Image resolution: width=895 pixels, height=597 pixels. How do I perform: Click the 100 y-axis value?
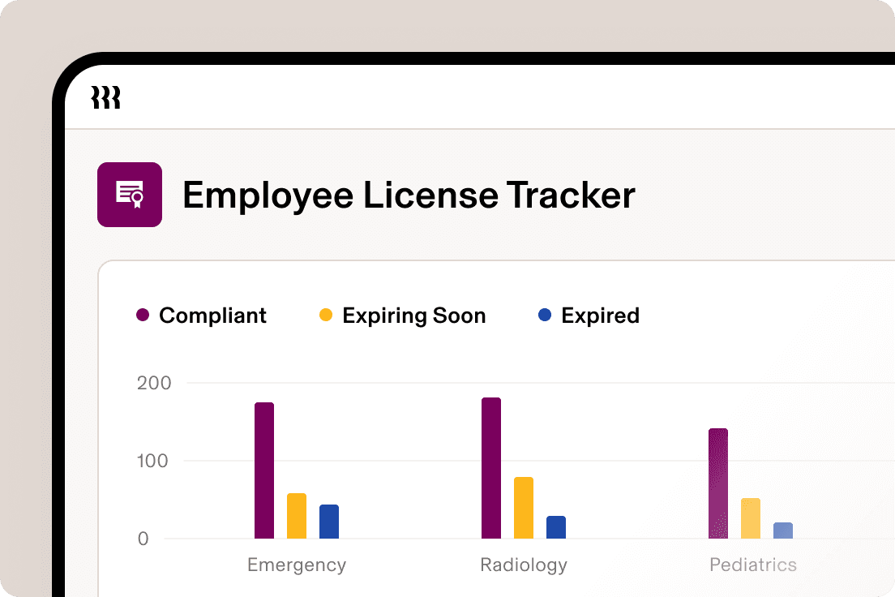click(153, 461)
